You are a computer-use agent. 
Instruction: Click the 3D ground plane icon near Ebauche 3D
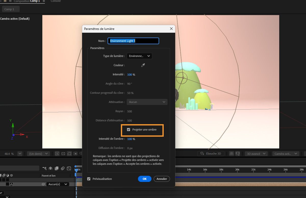point(231,153)
